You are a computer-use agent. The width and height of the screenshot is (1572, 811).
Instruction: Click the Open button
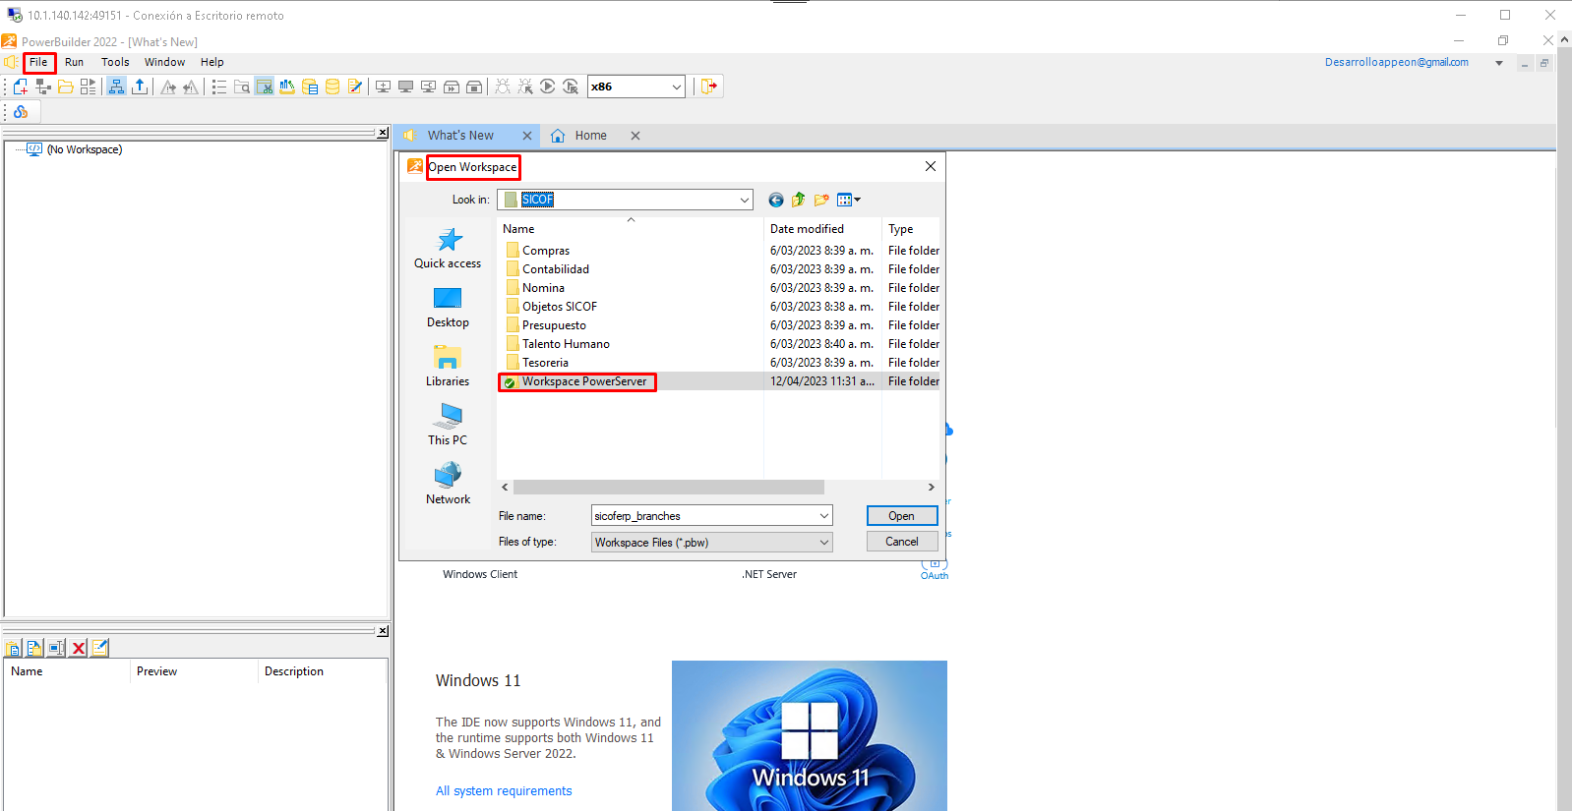pyautogui.click(x=901, y=516)
